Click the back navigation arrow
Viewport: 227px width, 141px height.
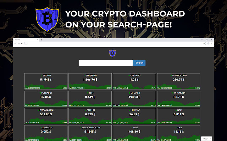[16, 43]
